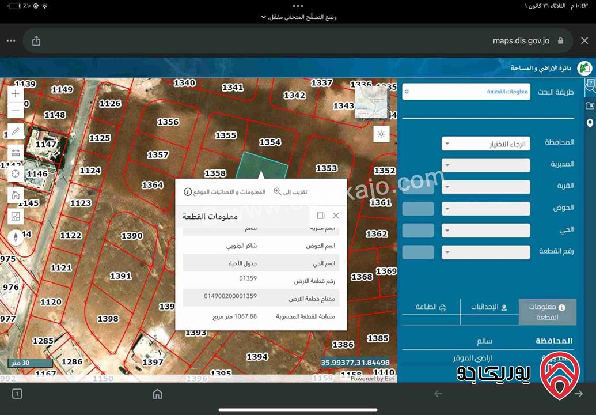
Task: Click parcel 1391 on the map
Action: pos(120,276)
